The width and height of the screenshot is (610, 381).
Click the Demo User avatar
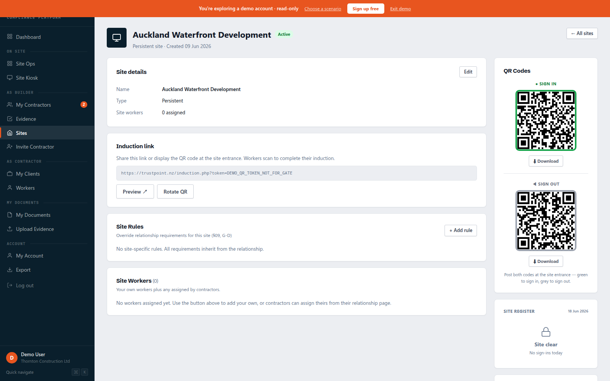12,358
